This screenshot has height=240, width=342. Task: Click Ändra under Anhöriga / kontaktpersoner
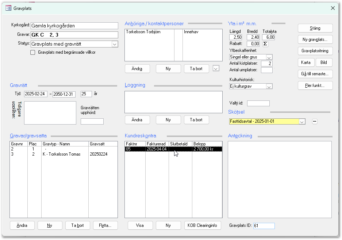137,69
